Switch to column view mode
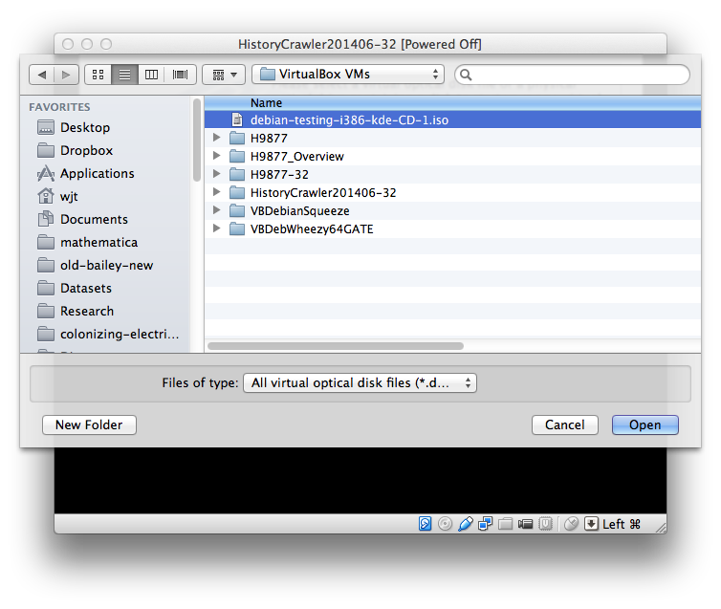The image size is (721, 609). pyautogui.click(x=151, y=75)
